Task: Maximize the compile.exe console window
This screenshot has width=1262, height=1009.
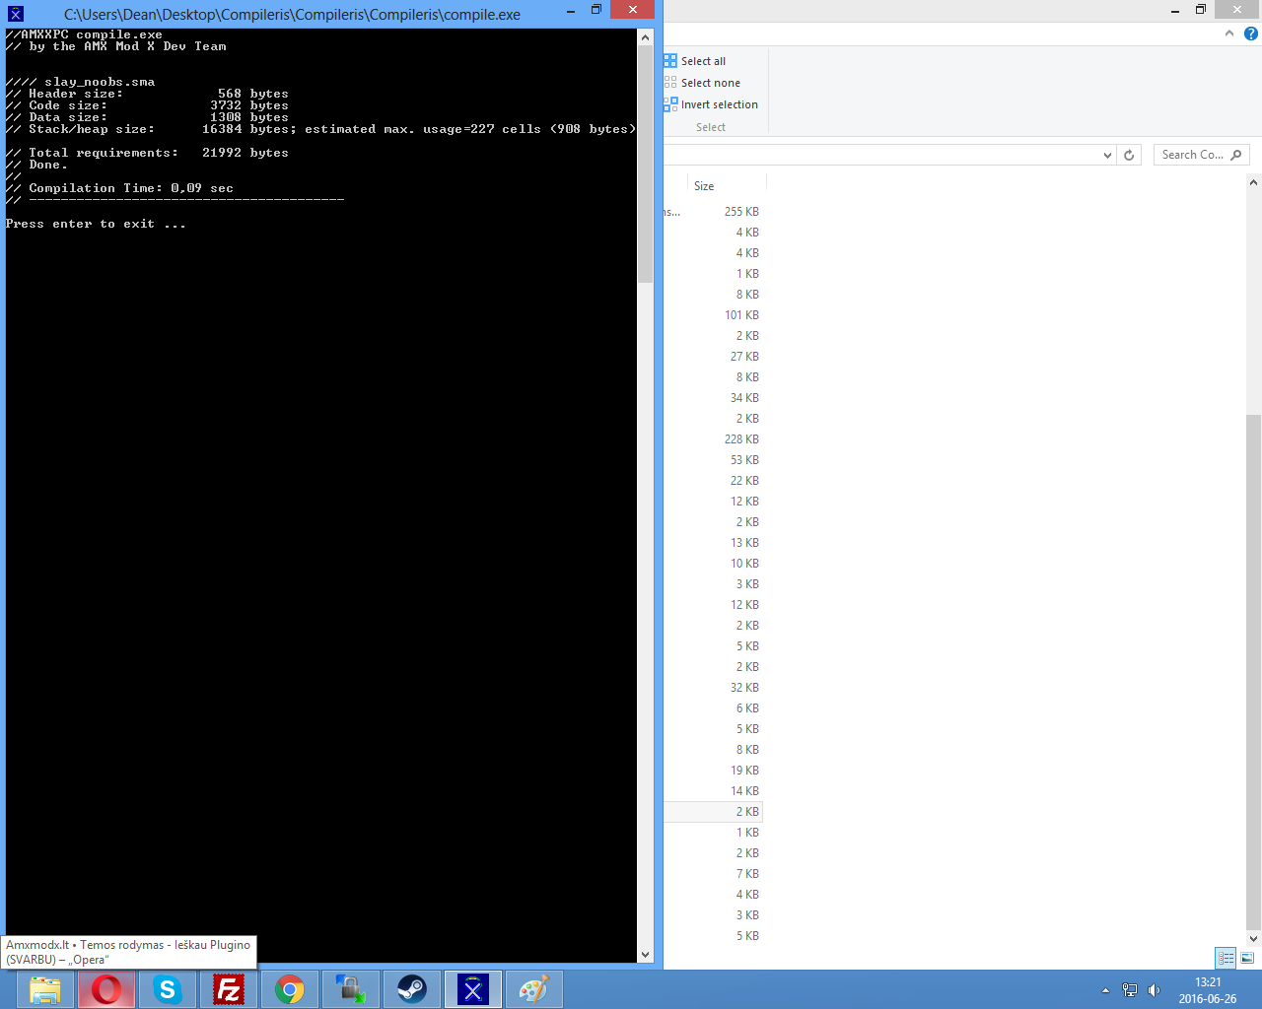Action: pos(596,10)
